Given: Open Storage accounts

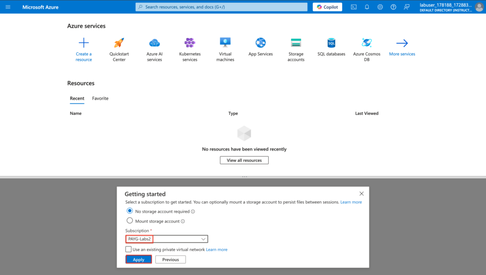Looking at the screenshot, I should 296,47.
